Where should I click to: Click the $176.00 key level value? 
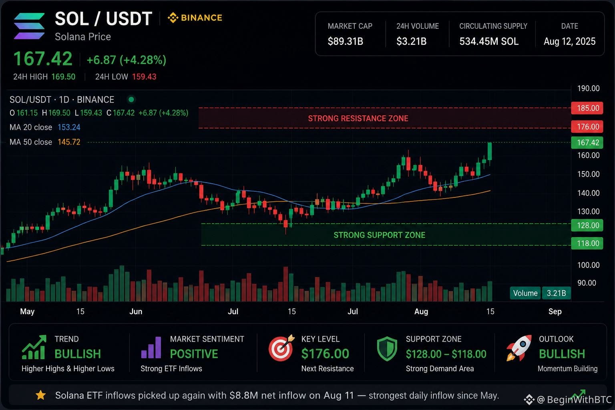(325, 354)
